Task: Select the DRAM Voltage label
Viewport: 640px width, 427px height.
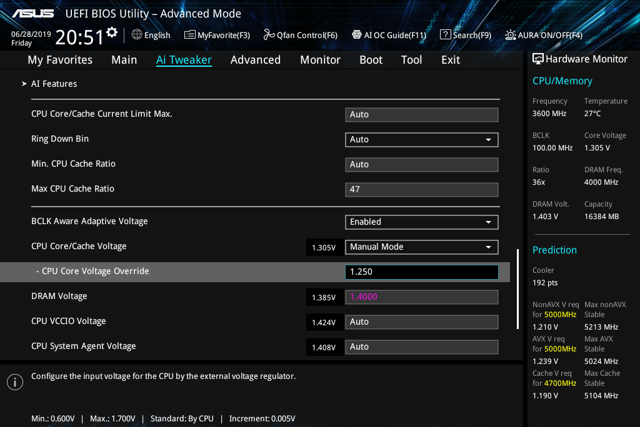Action: (x=59, y=296)
